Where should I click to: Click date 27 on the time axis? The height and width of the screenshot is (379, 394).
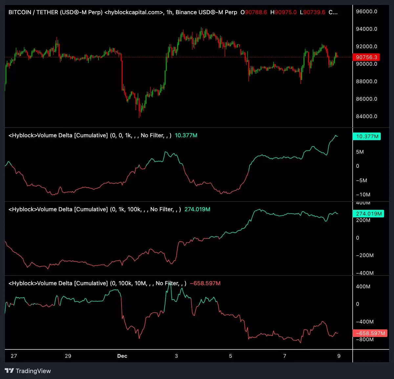[x=14, y=356]
